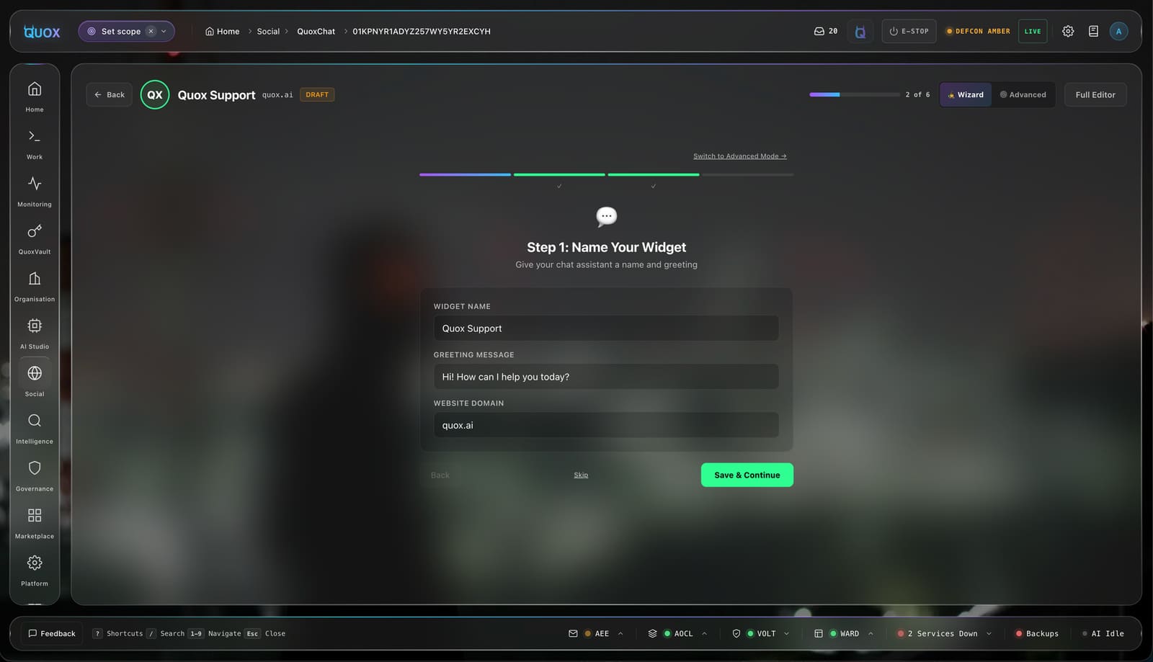
Task: Click the QX widget avatar
Action: (155, 94)
